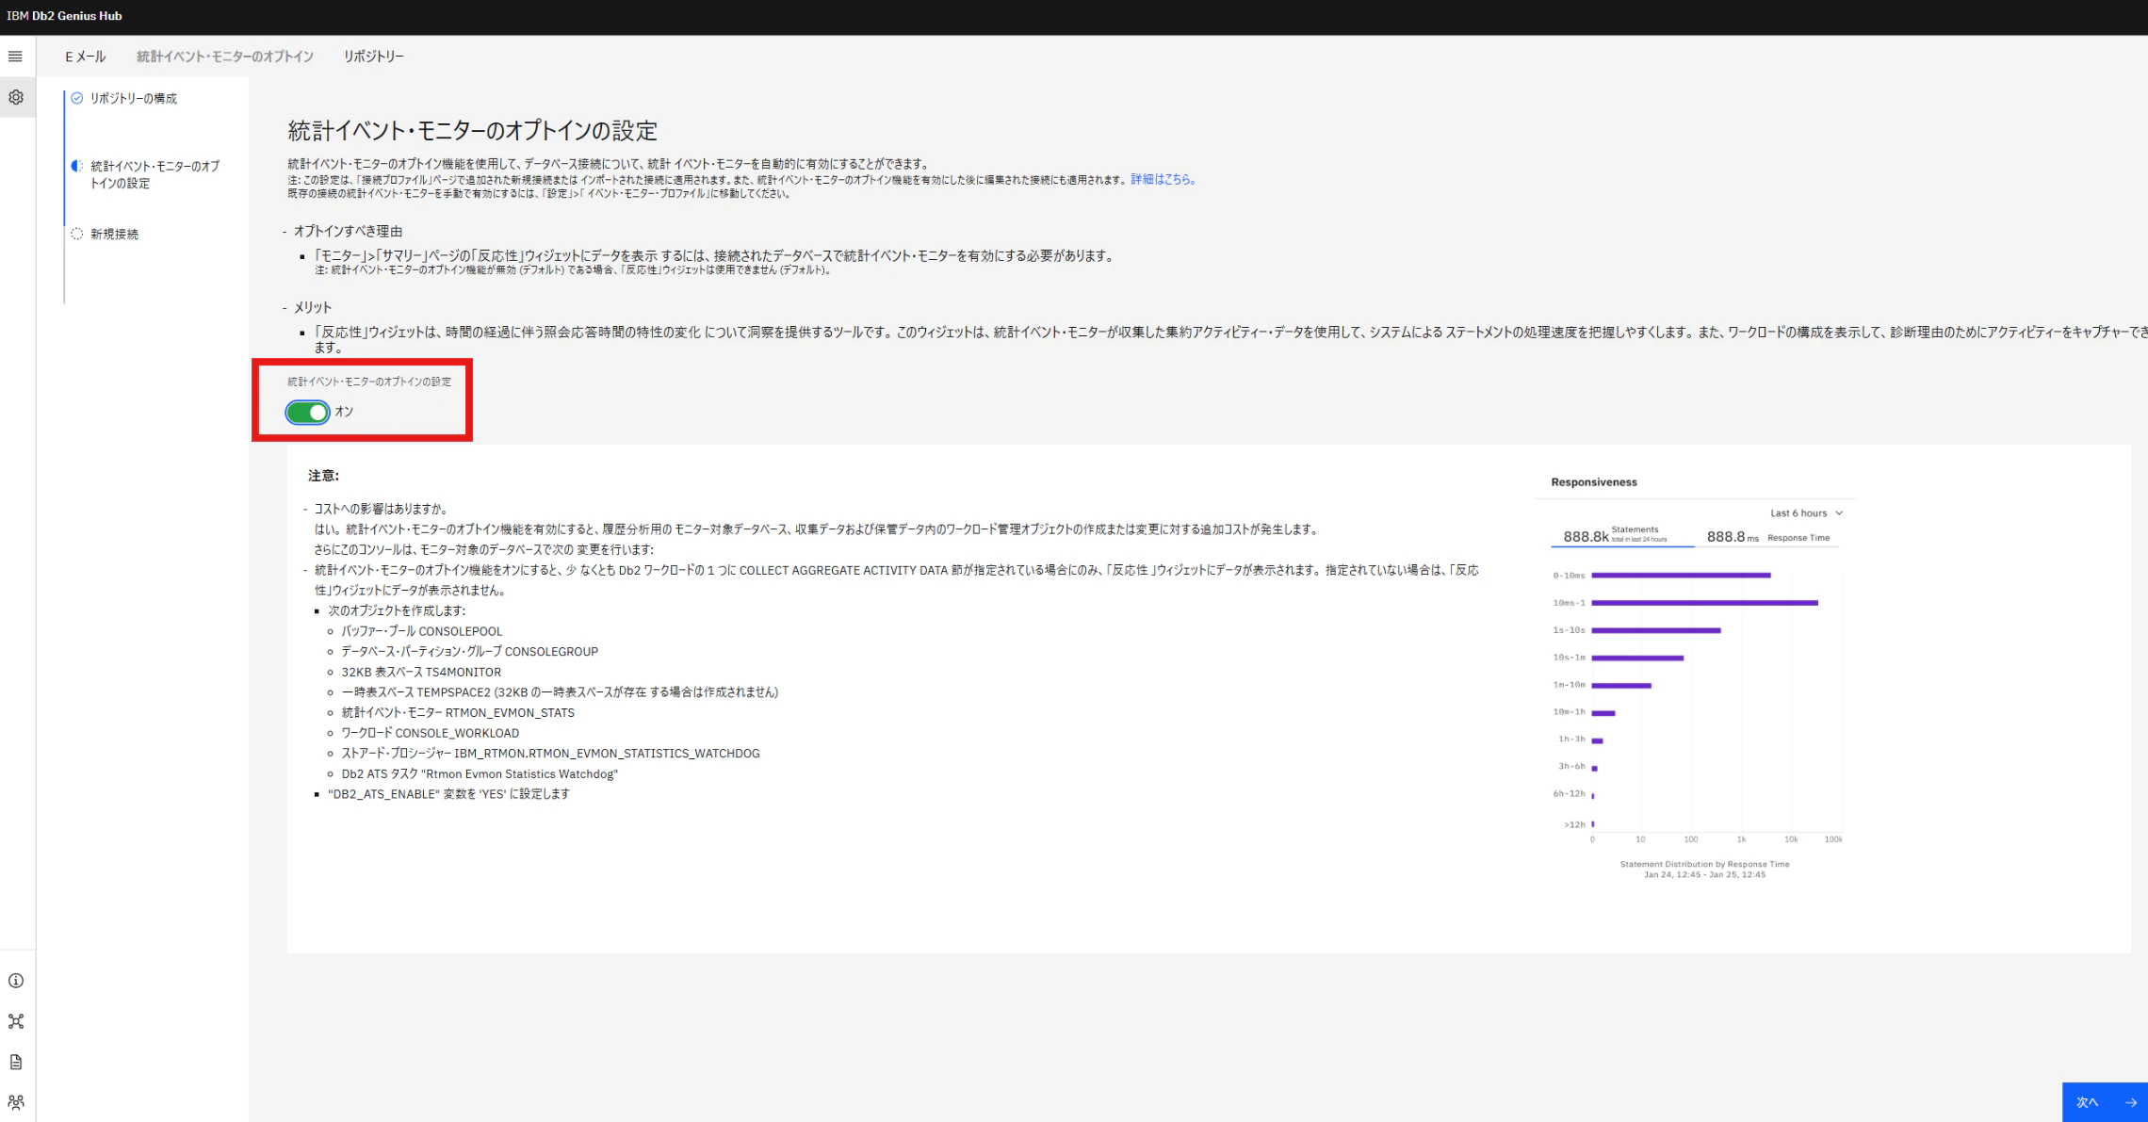Click the 注意: heading
This screenshot has height=1122, width=2148.
click(323, 476)
